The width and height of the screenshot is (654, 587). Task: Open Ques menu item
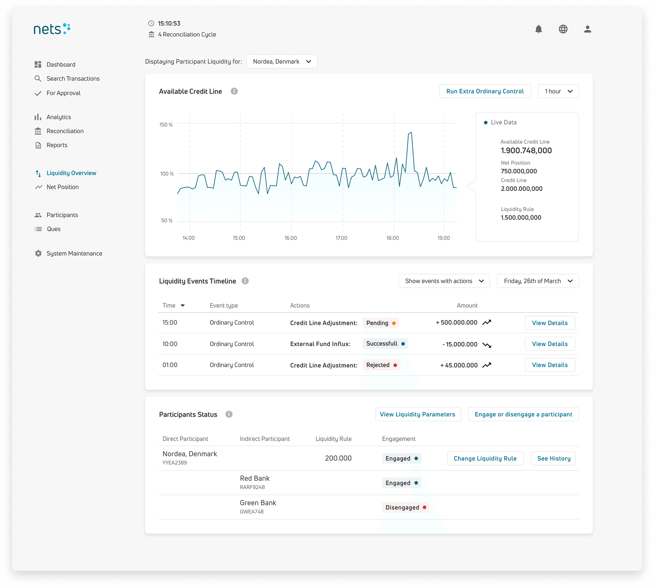(x=54, y=229)
